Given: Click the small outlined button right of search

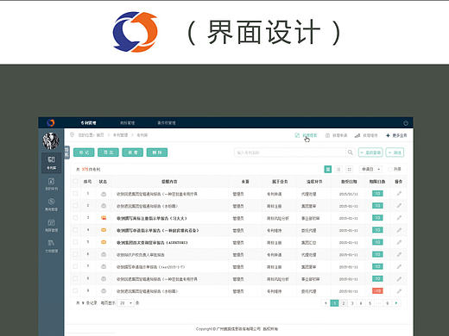Looking at the screenshot, I should [x=395, y=152].
